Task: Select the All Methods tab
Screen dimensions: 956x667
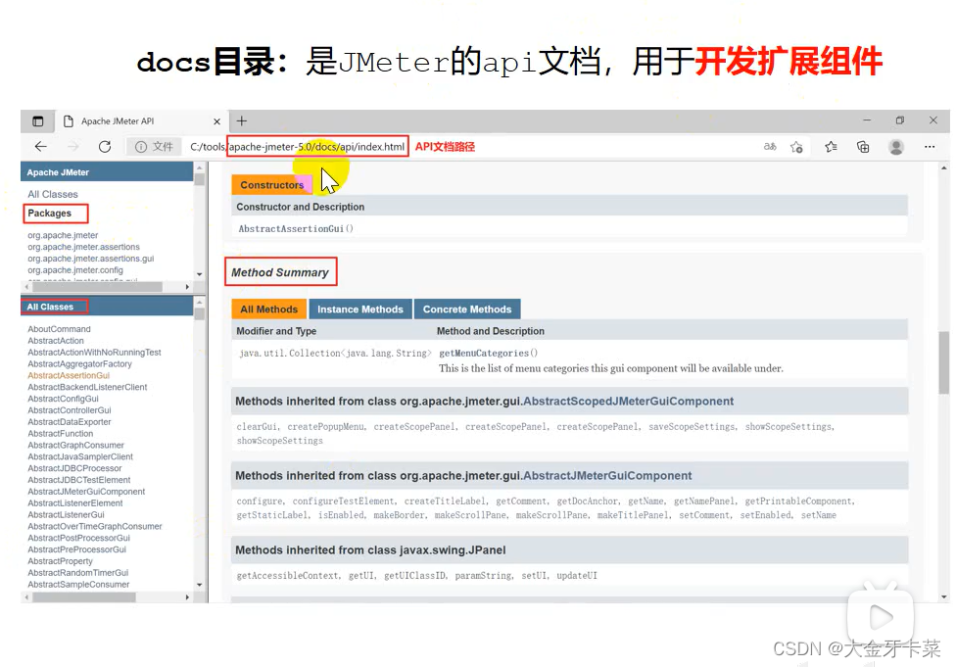Action: point(268,310)
